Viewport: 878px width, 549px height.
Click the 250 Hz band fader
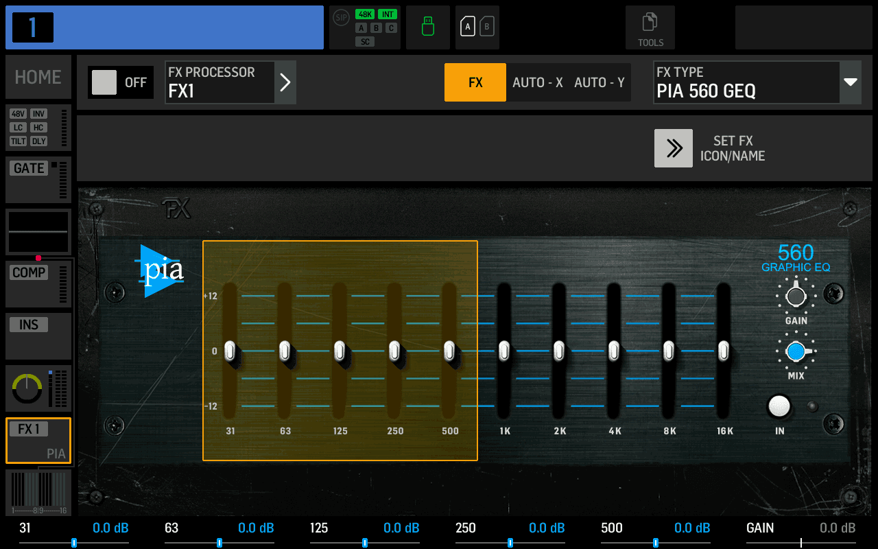394,351
